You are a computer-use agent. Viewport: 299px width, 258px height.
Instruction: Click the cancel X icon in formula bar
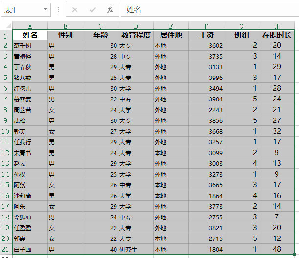[x=75, y=10]
